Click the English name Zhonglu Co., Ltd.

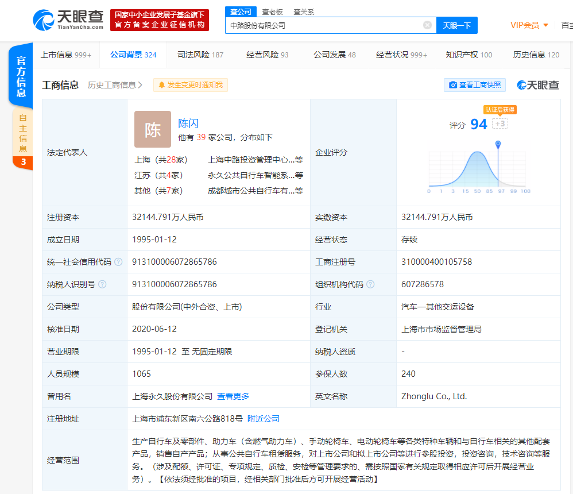tap(434, 396)
